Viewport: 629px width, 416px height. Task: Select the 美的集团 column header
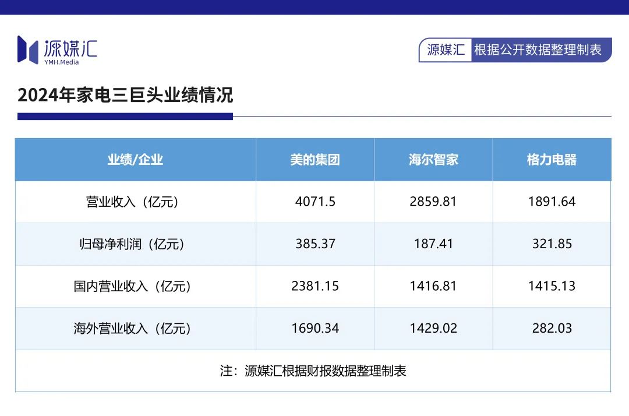click(x=314, y=159)
